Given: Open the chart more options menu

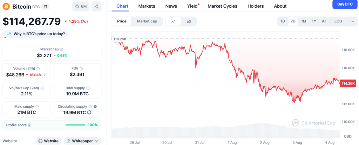Looking at the screenshot, I should pos(352,21).
